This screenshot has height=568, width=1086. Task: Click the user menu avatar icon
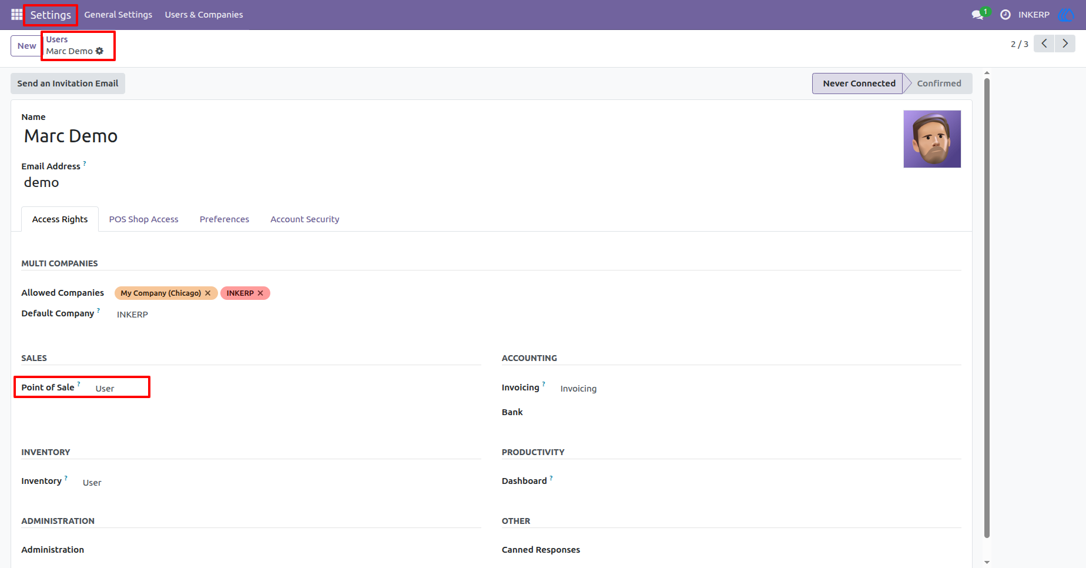click(1066, 15)
